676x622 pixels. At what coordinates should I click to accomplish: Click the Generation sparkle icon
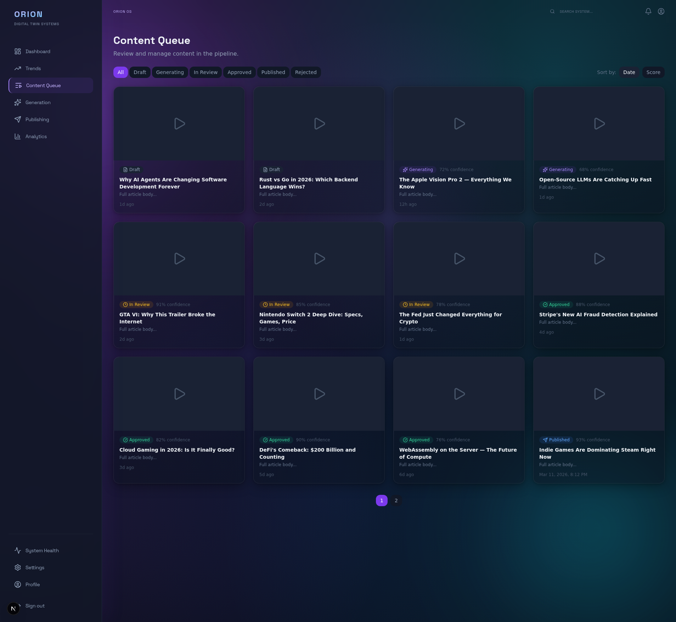(18, 102)
